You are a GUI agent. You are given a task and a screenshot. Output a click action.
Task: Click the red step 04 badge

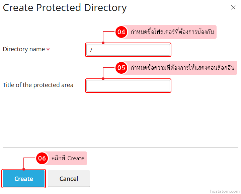pyautogui.click(x=121, y=32)
